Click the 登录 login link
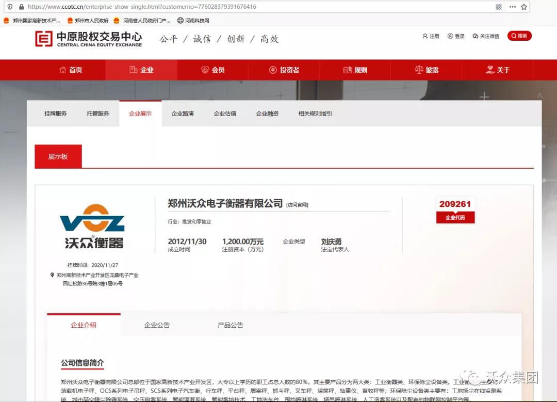The image size is (557, 402). point(456,36)
